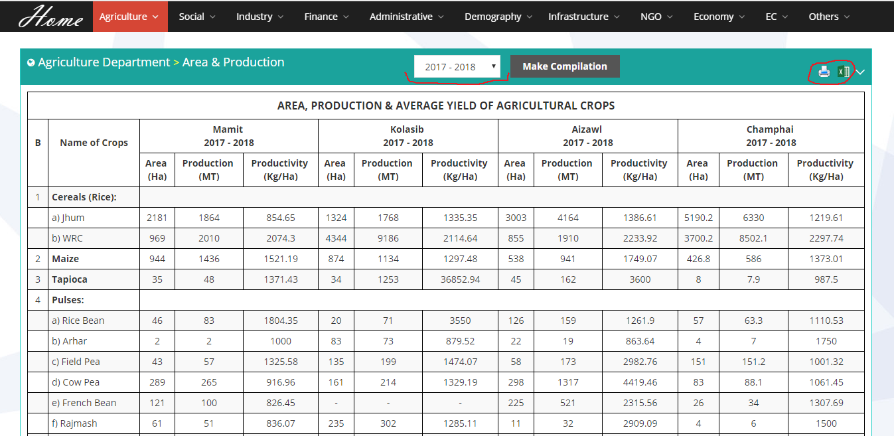Click the Agriculture Department breadcrumb link
This screenshot has width=894, height=436.
point(104,62)
